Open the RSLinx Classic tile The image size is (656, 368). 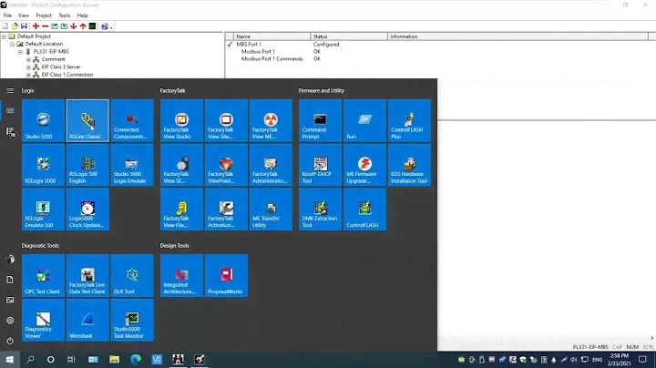87,122
